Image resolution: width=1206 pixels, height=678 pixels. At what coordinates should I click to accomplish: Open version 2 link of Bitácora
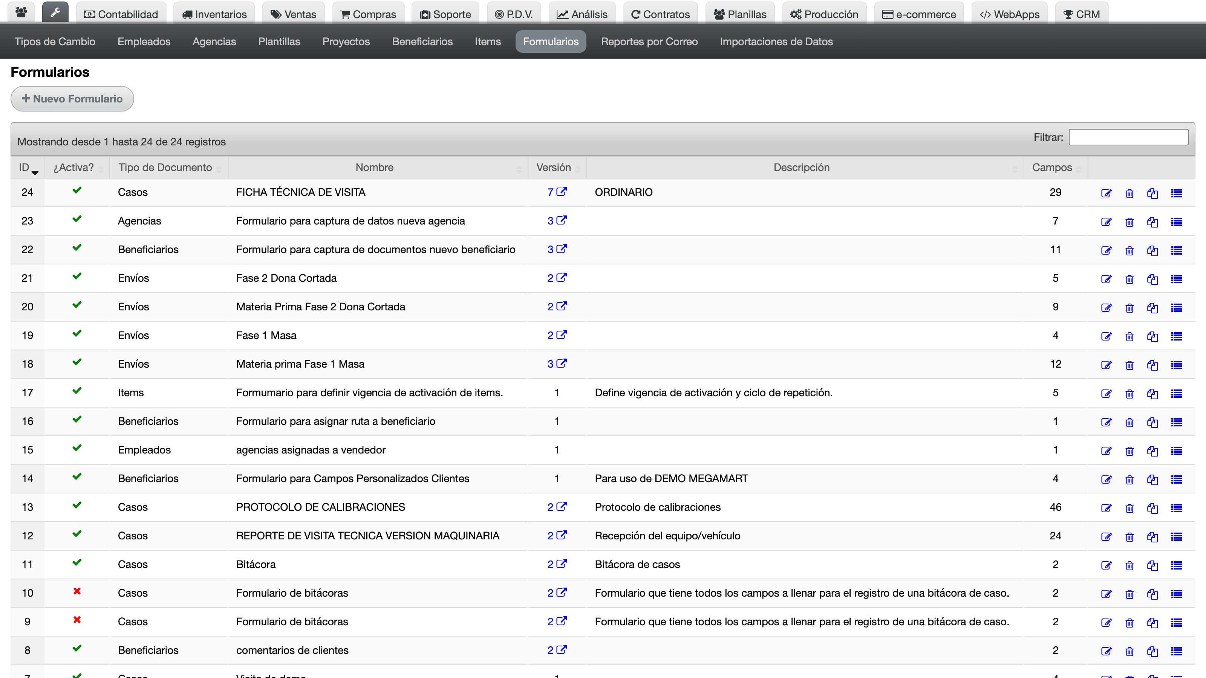[x=557, y=564]
